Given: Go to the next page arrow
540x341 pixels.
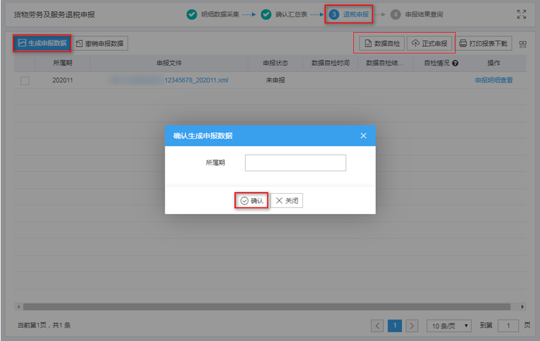Looking at the screenshot, I should point(412,325).
